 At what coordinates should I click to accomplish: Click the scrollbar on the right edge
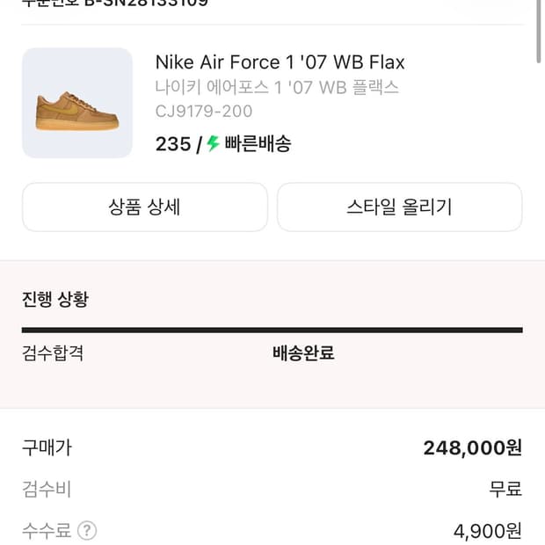[539, 35]
